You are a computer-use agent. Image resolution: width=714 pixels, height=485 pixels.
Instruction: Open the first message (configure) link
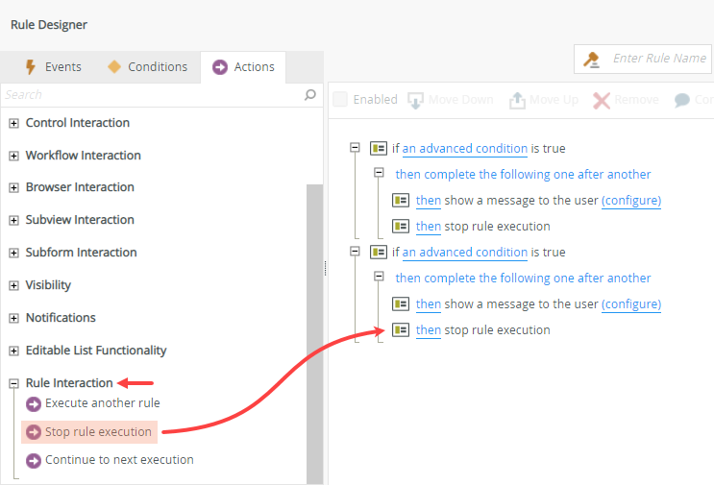(631, 201)
